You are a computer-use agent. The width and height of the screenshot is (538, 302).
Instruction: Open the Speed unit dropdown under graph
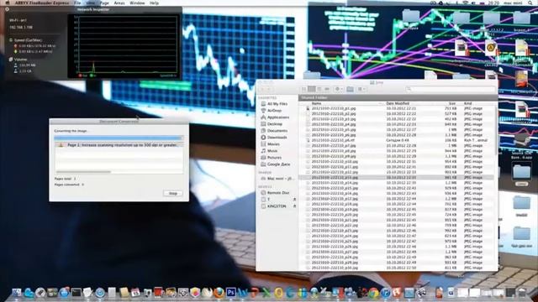pyautogui.click(x=168, y=75)
